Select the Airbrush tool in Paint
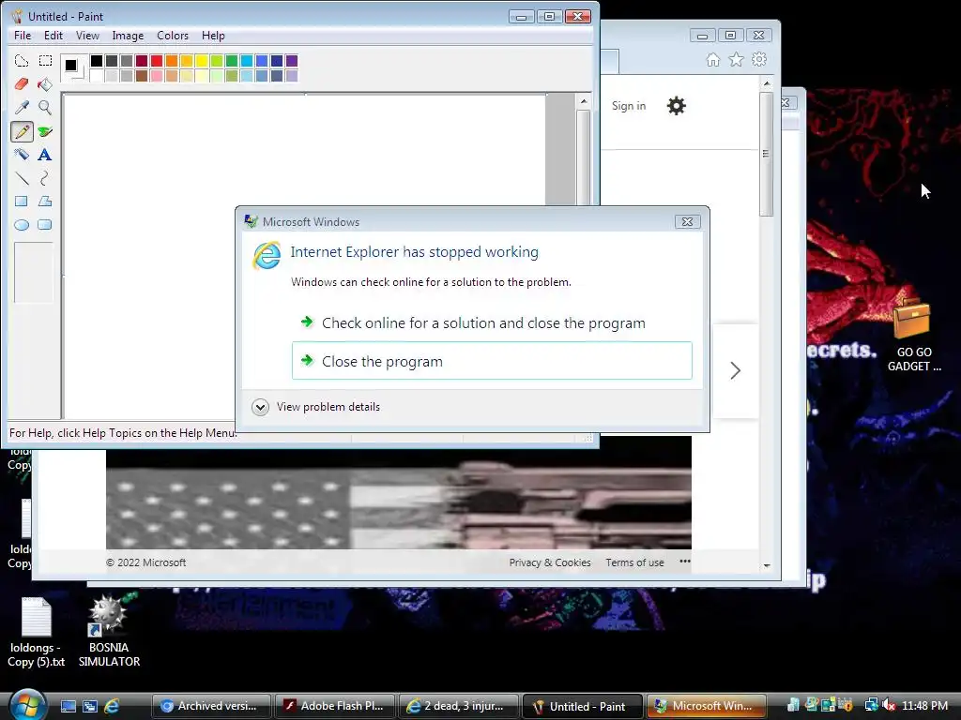 click(22, 155)
